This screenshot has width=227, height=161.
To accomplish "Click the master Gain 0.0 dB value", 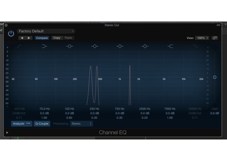I will (215, 113).
